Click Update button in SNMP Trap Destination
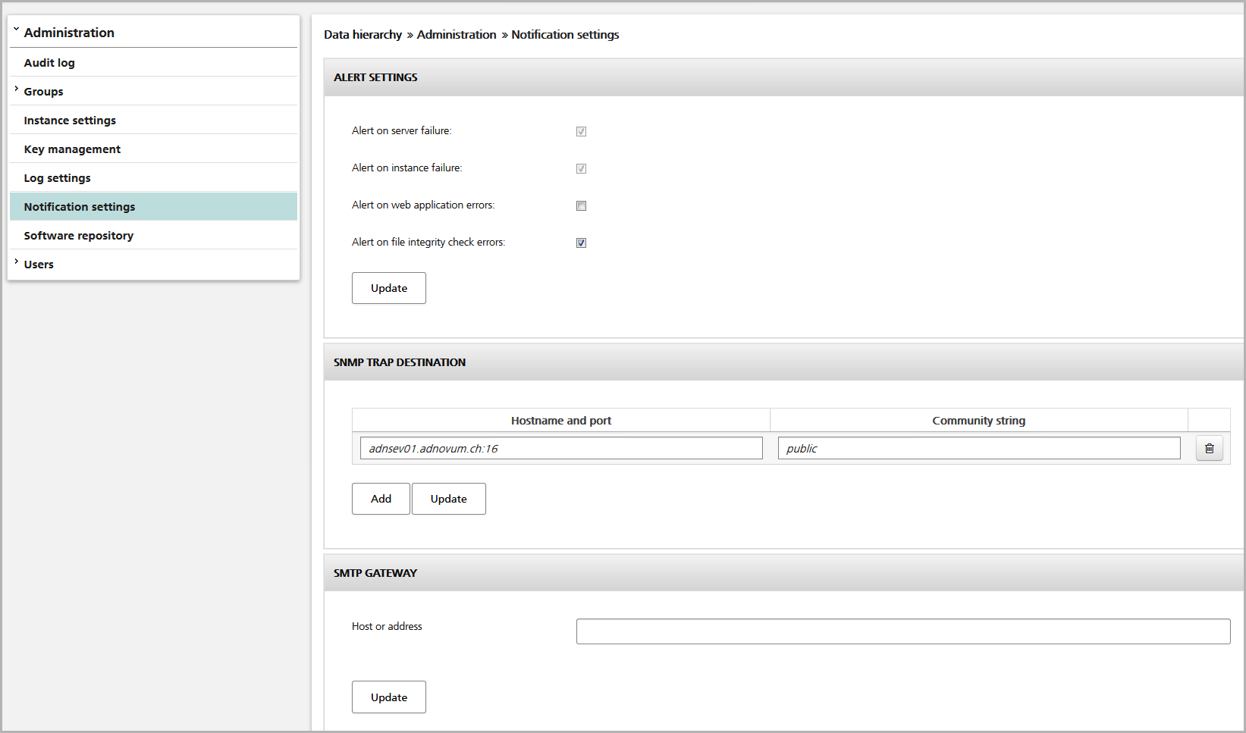This screenshot has height=733, width=1246. pos(449,499)
